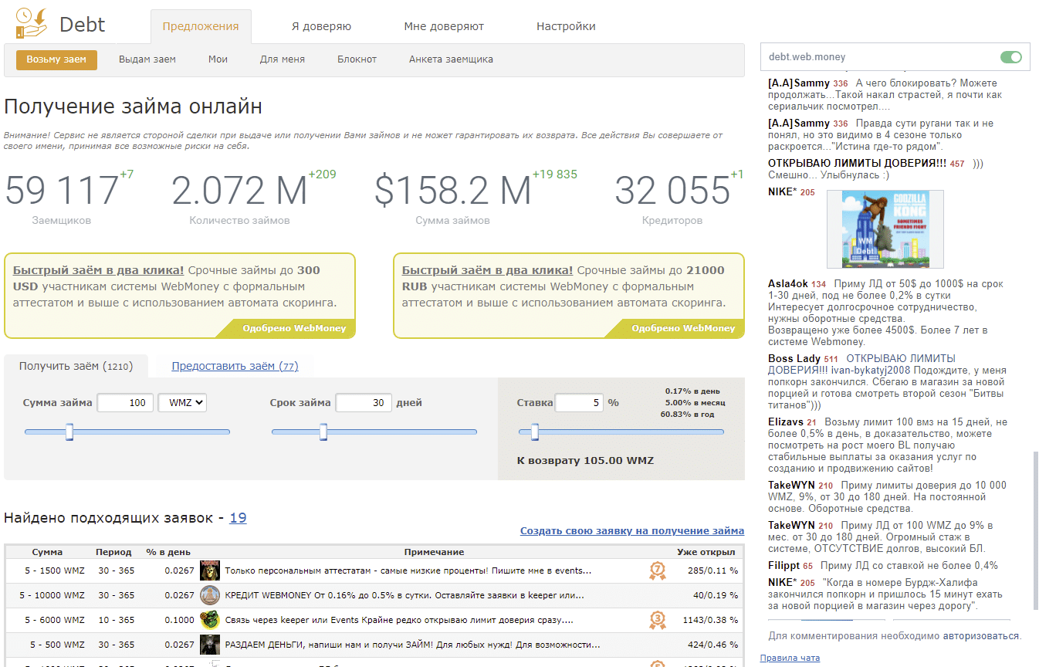
Task: Click Создать свою заявку на получение займа
Action: tap(631, 531)
